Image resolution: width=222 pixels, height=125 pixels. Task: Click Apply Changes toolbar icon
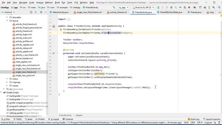coord(162,7)
